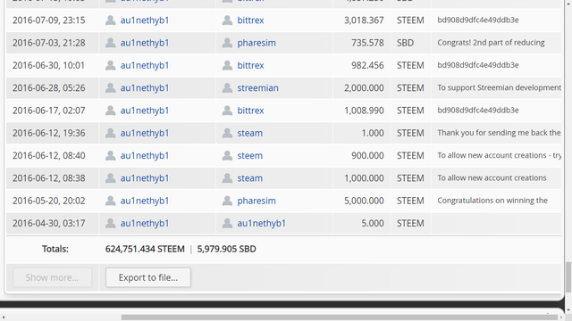This screenshot has height=321, width=572.
Task: Click the disabled Show more button
Action: [x=52, y=277]
